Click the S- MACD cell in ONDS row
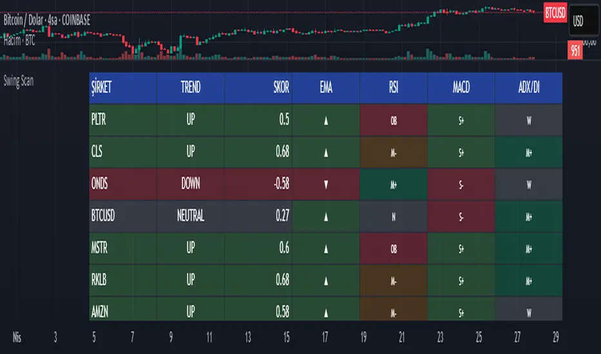Screen dimensions: 601x354 461,184
